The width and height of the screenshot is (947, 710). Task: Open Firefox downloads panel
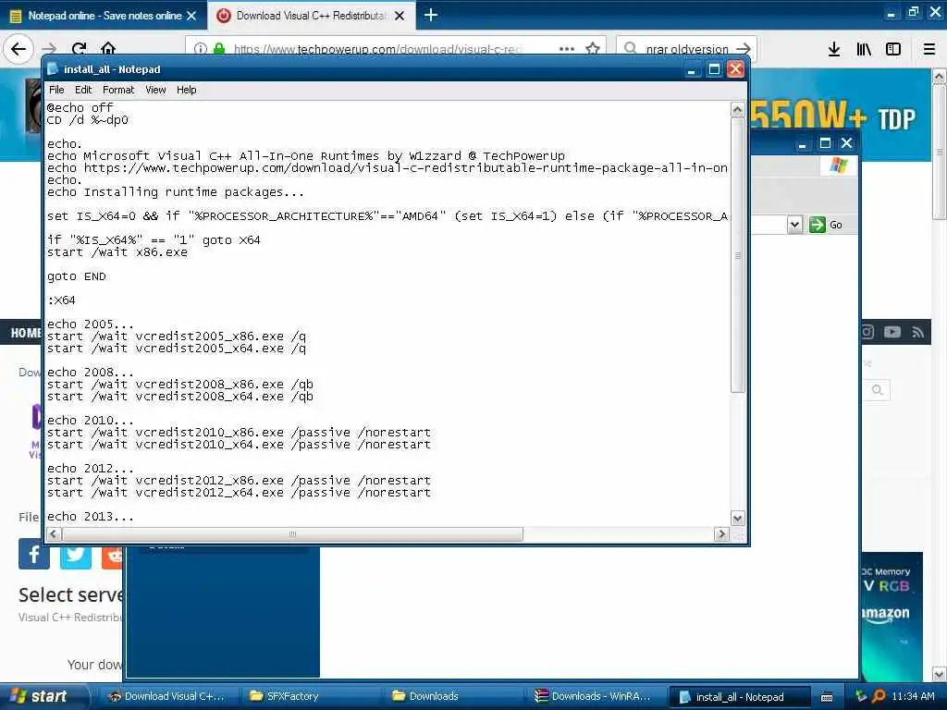point(833,49)
